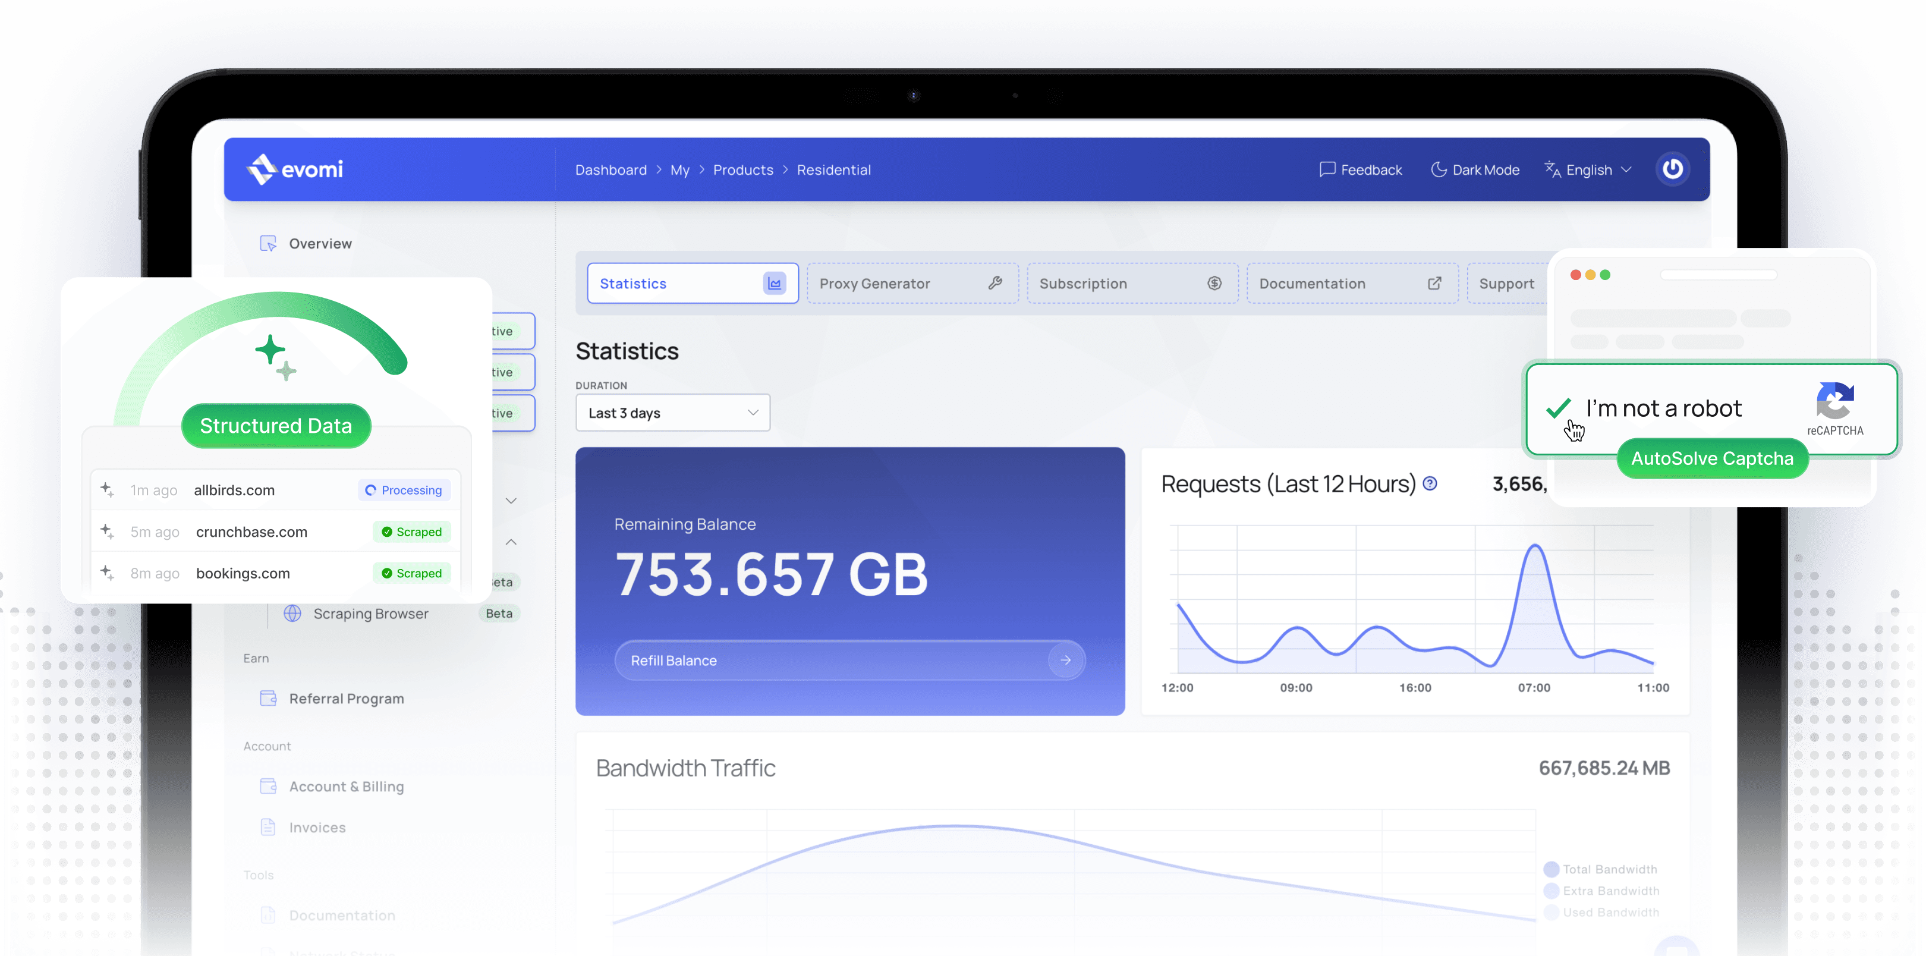Click the Refill Balance button
The width and height of the screenshot is (1926, 956).
click(x=849, y=660)
